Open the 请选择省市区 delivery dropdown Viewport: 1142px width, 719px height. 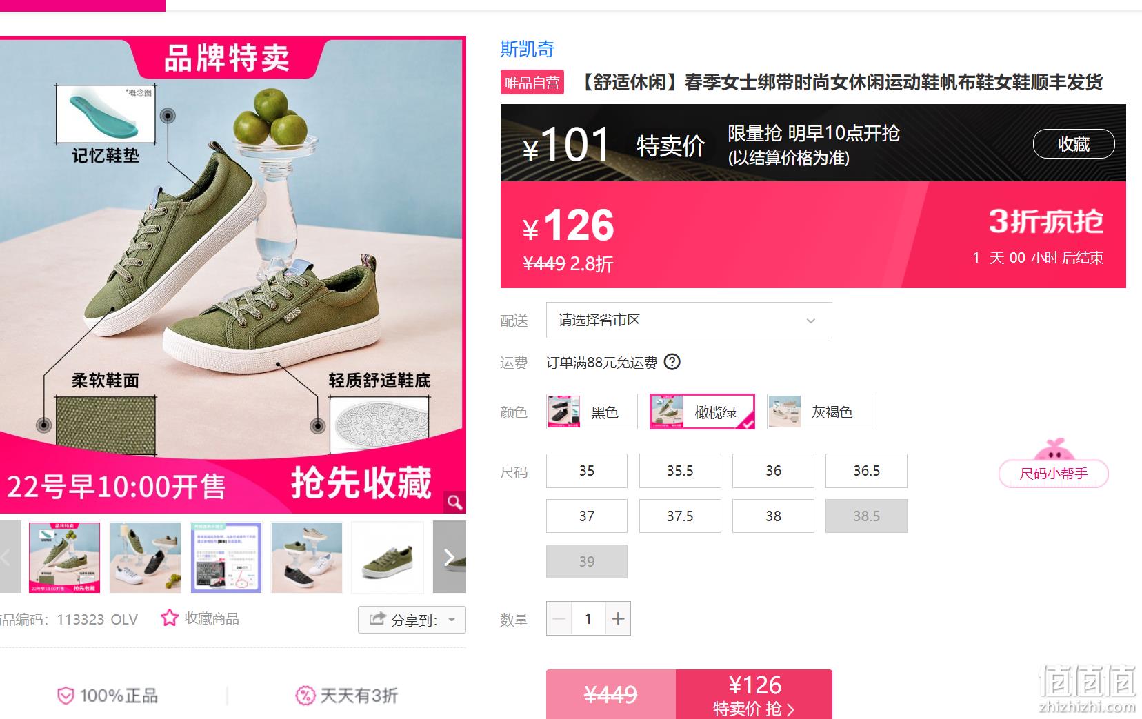[x=689, y=321]
